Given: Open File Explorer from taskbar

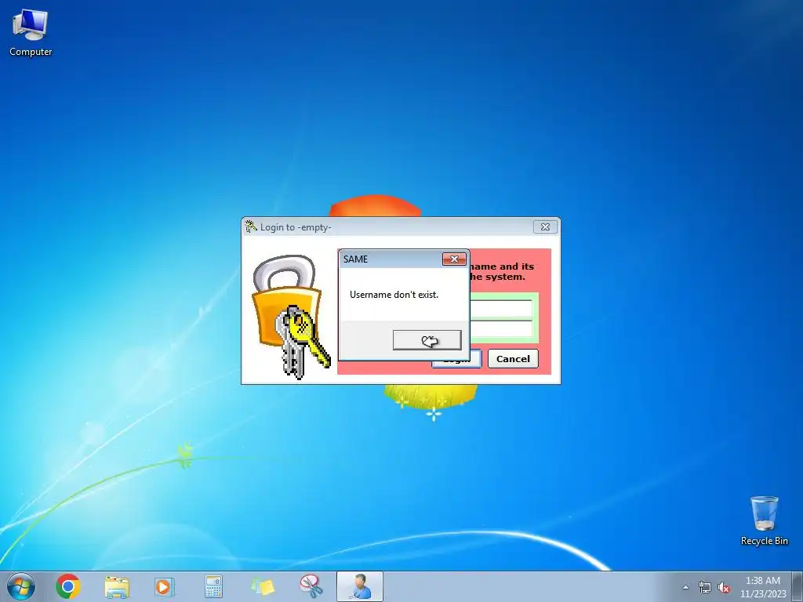Looking at the screenshot, I should (117, 586).
